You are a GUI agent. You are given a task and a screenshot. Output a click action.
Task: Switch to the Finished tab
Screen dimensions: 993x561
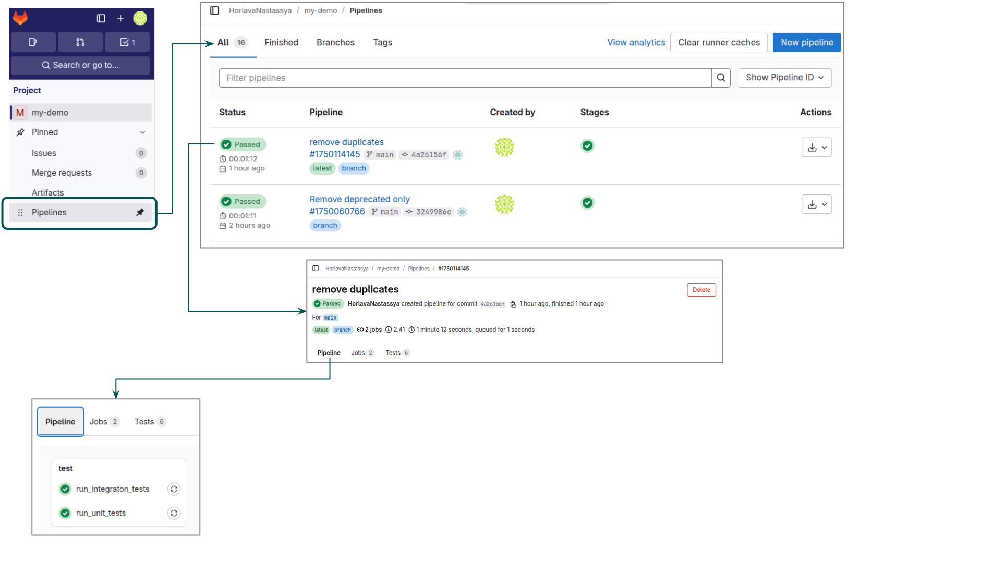pos(281,43)
